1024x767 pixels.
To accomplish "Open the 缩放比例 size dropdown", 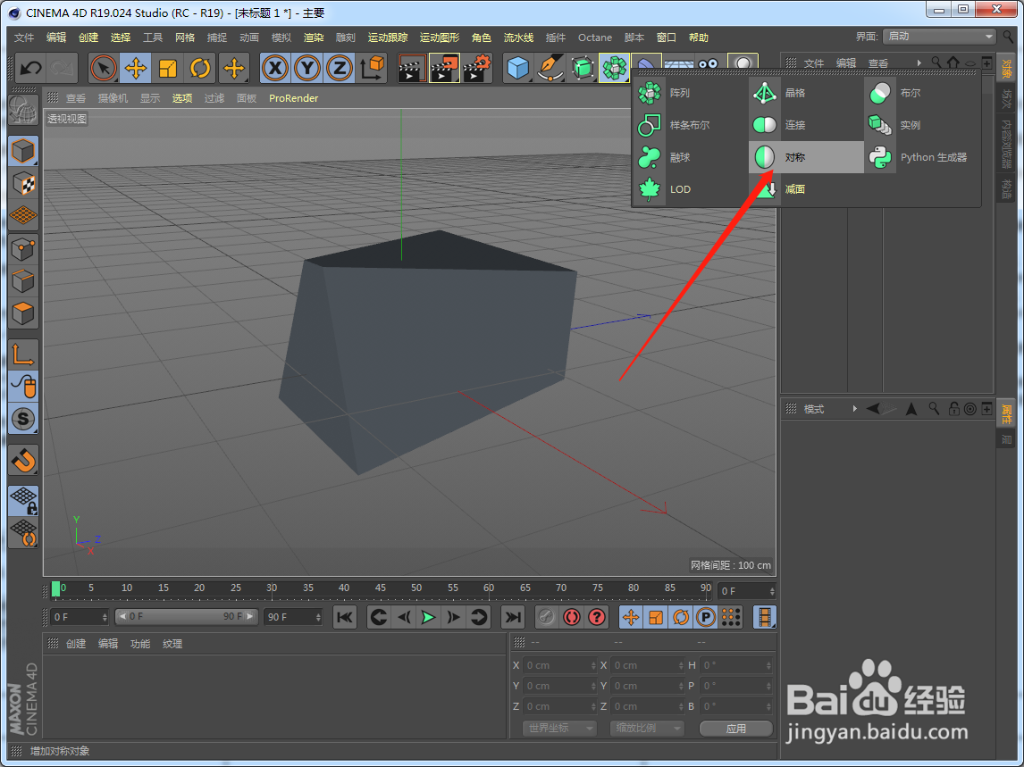I will (647, 728).
